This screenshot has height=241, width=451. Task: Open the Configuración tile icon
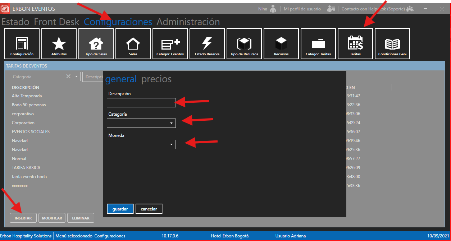pyautogui.click(x=22, y=43)
